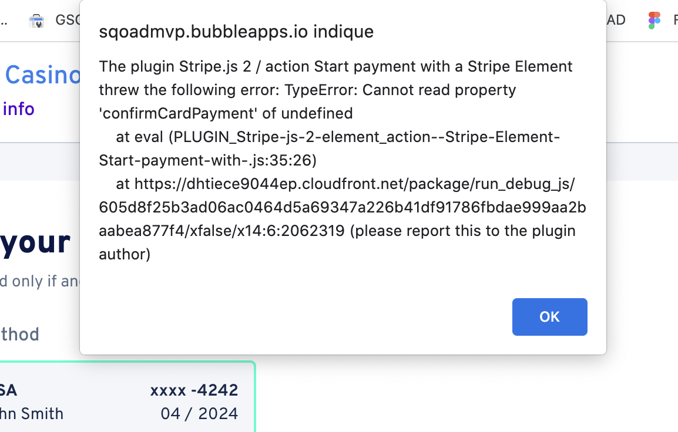Select the saved card ending 4242
This screenshot has height=432, width=678.
[x=127, y=397]
